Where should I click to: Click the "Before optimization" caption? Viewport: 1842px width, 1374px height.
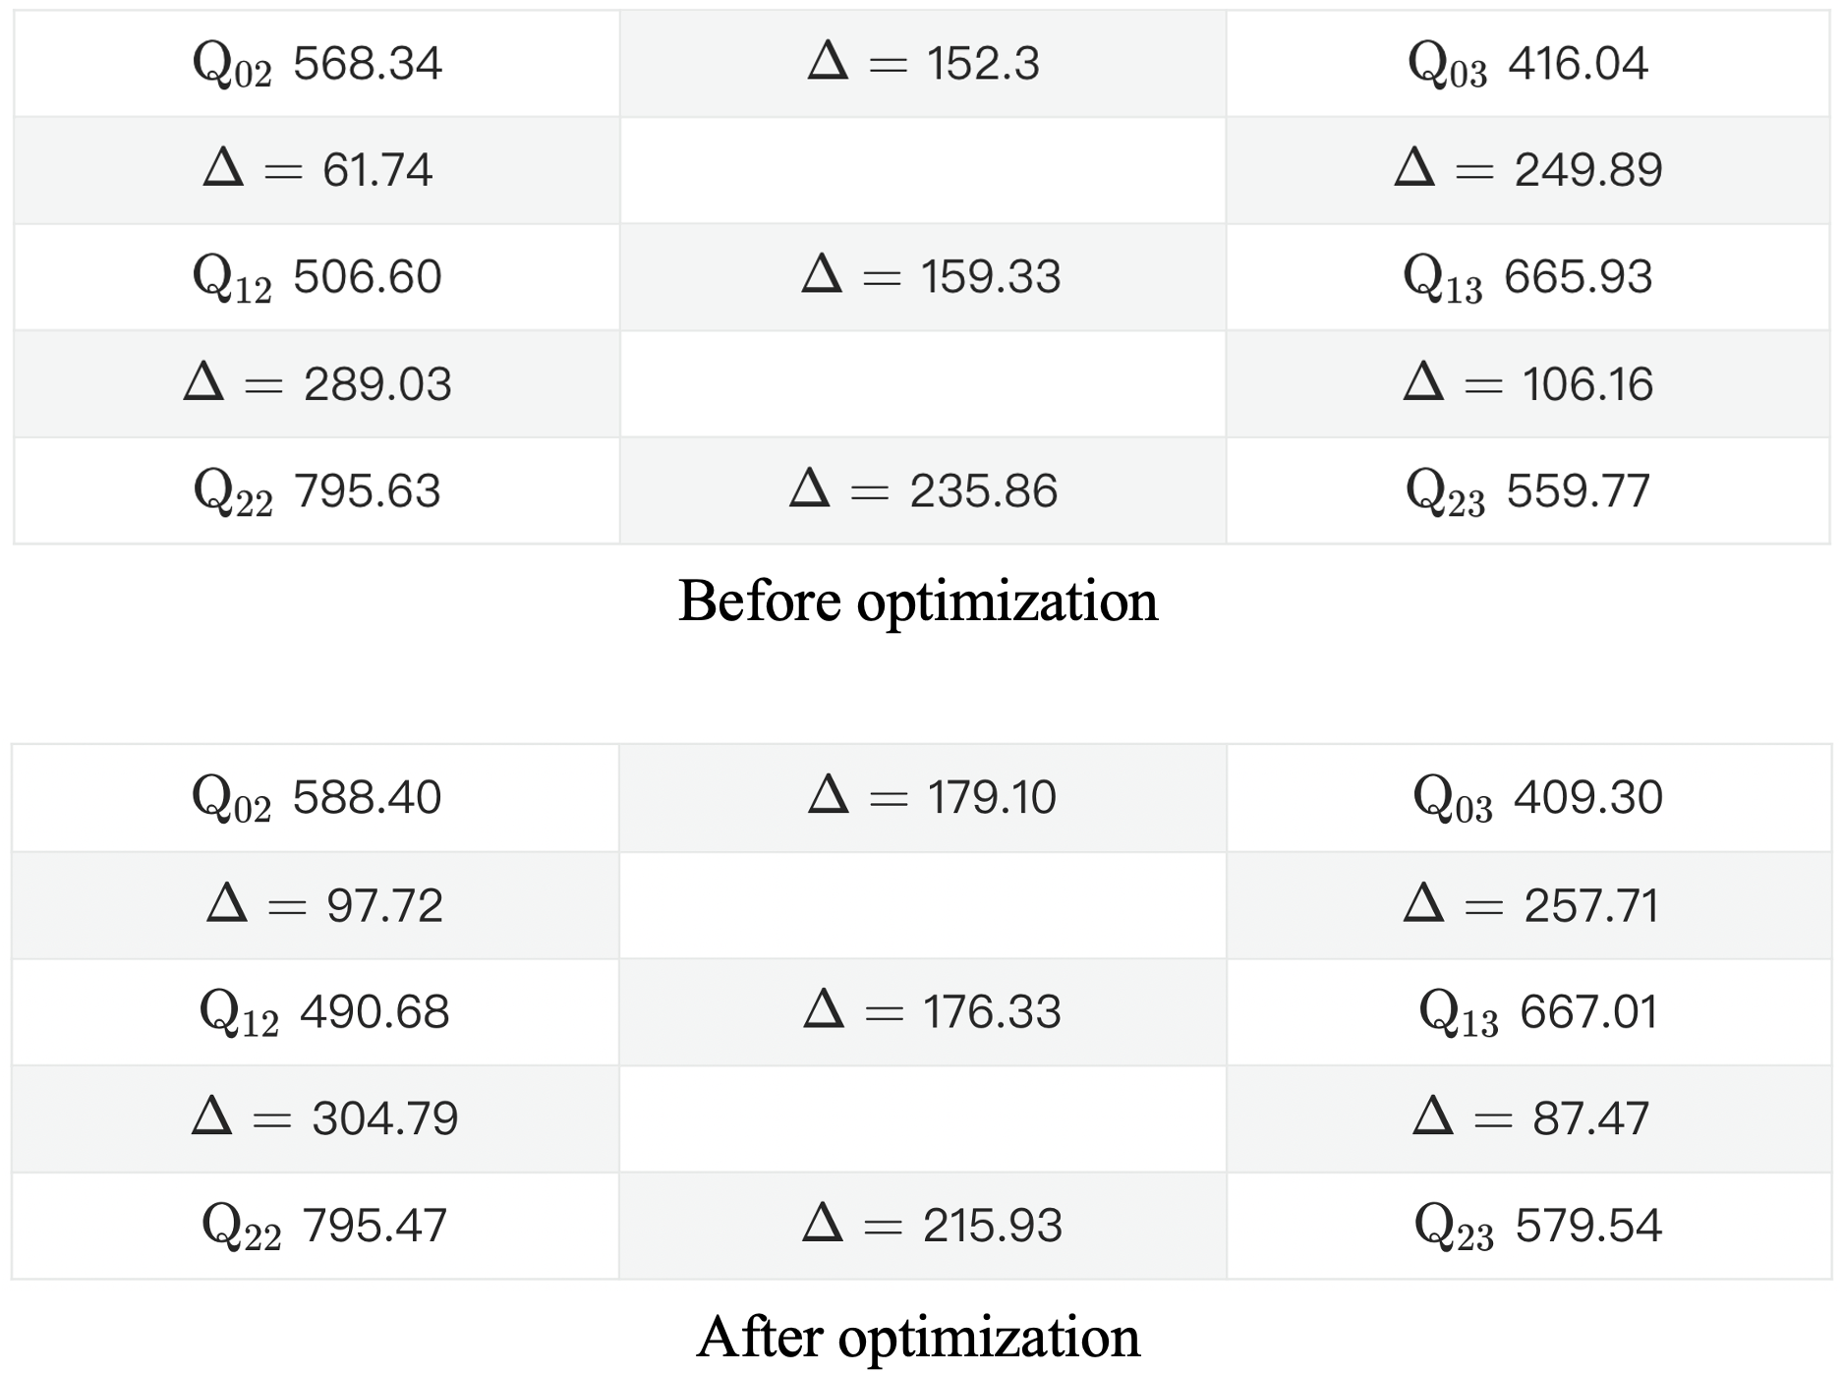point(918,601)
